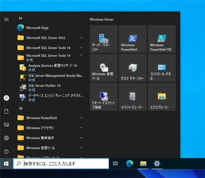
Task: Open Settings gear in Start sidebar
Action: (6, 138)
